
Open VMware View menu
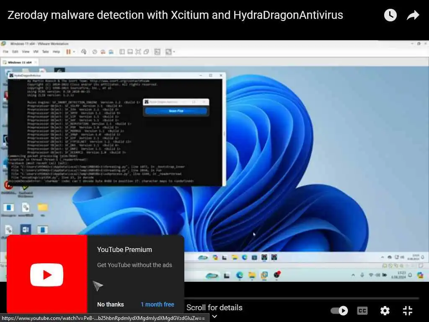pyautogui.click(x=26, y=52)
